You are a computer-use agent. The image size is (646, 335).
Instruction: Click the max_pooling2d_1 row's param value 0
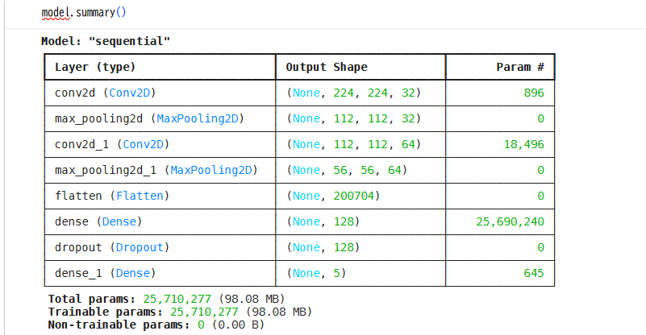pyautogui.click(x=540, y=170)
